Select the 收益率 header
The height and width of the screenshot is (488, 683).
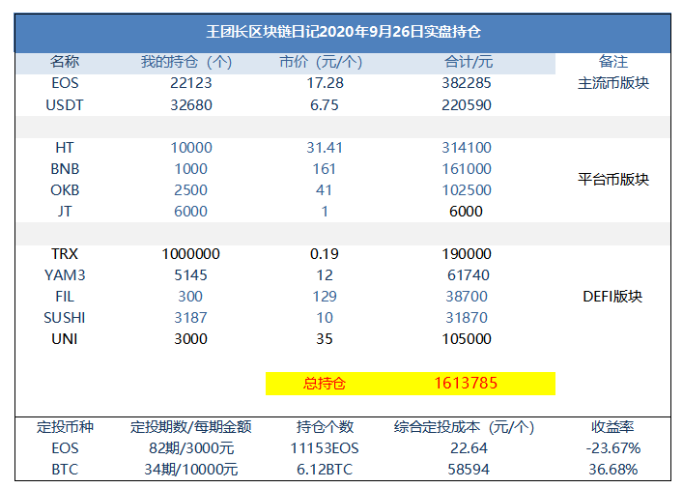point(612,427)
